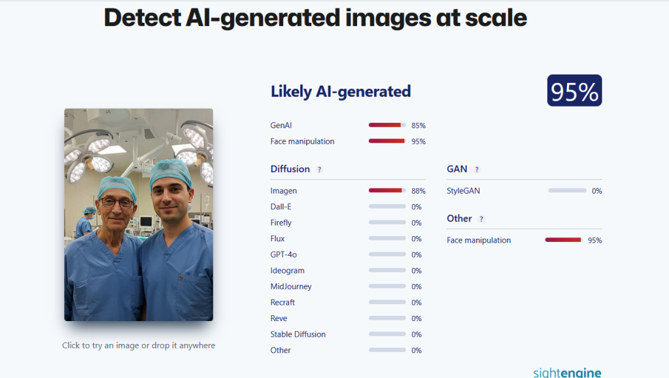Click the question mark beside GAN heading

[x=477, y=169]
